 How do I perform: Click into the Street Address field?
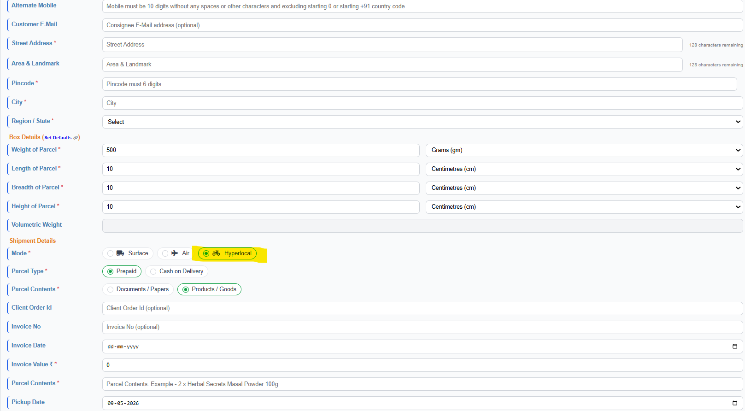coord(393,45)
